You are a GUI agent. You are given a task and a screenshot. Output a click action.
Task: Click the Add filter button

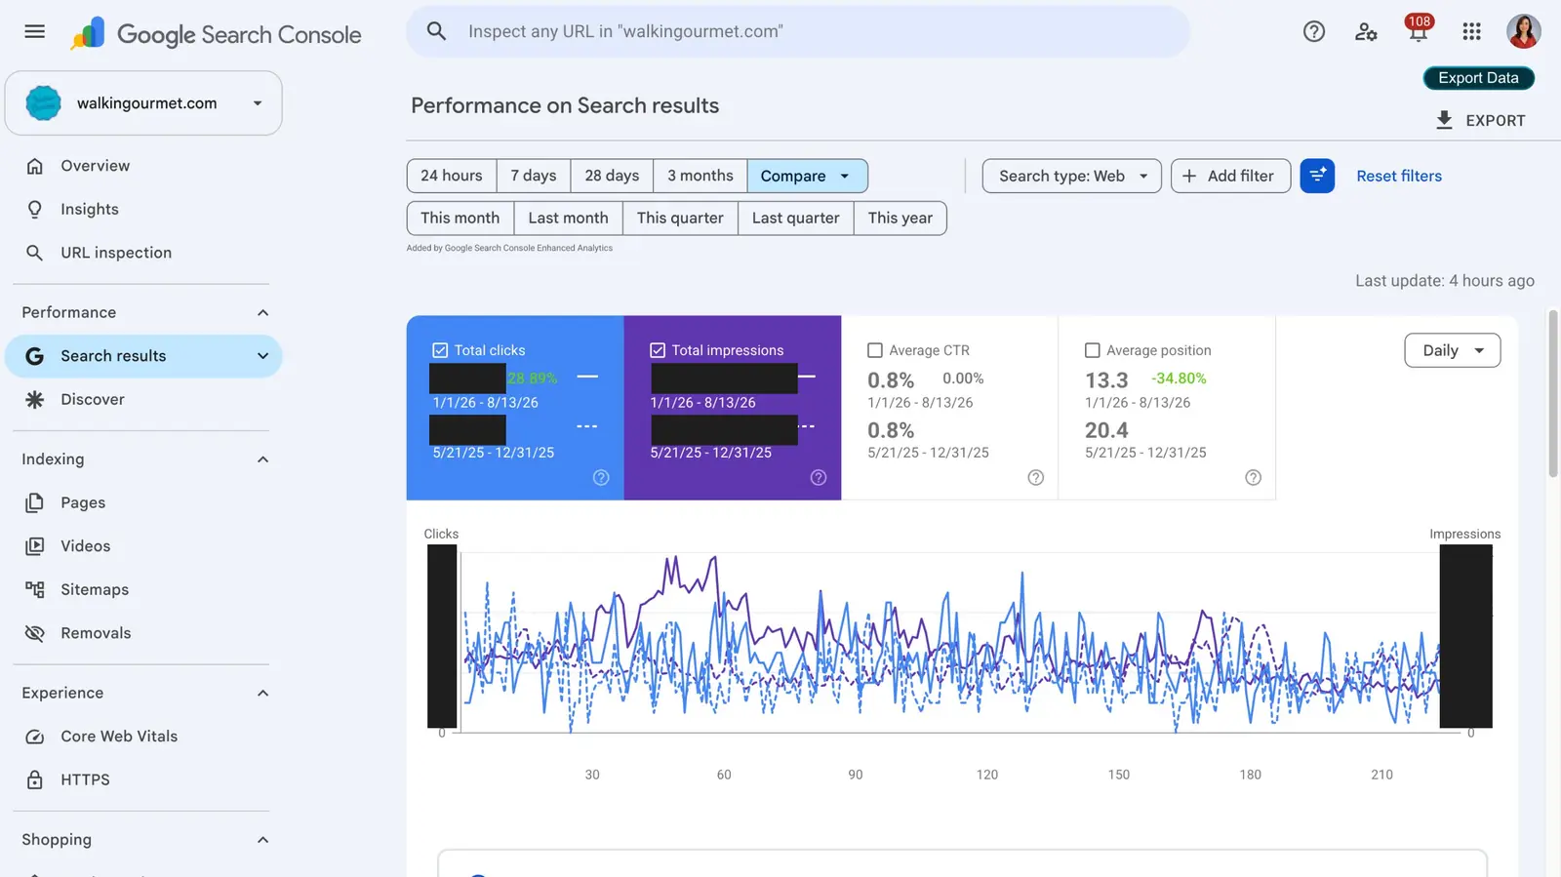coord(1230,176)
